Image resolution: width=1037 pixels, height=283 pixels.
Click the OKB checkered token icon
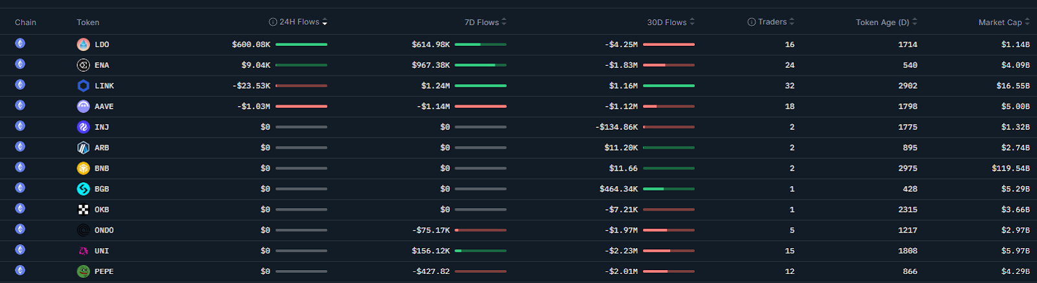(83, 210)
